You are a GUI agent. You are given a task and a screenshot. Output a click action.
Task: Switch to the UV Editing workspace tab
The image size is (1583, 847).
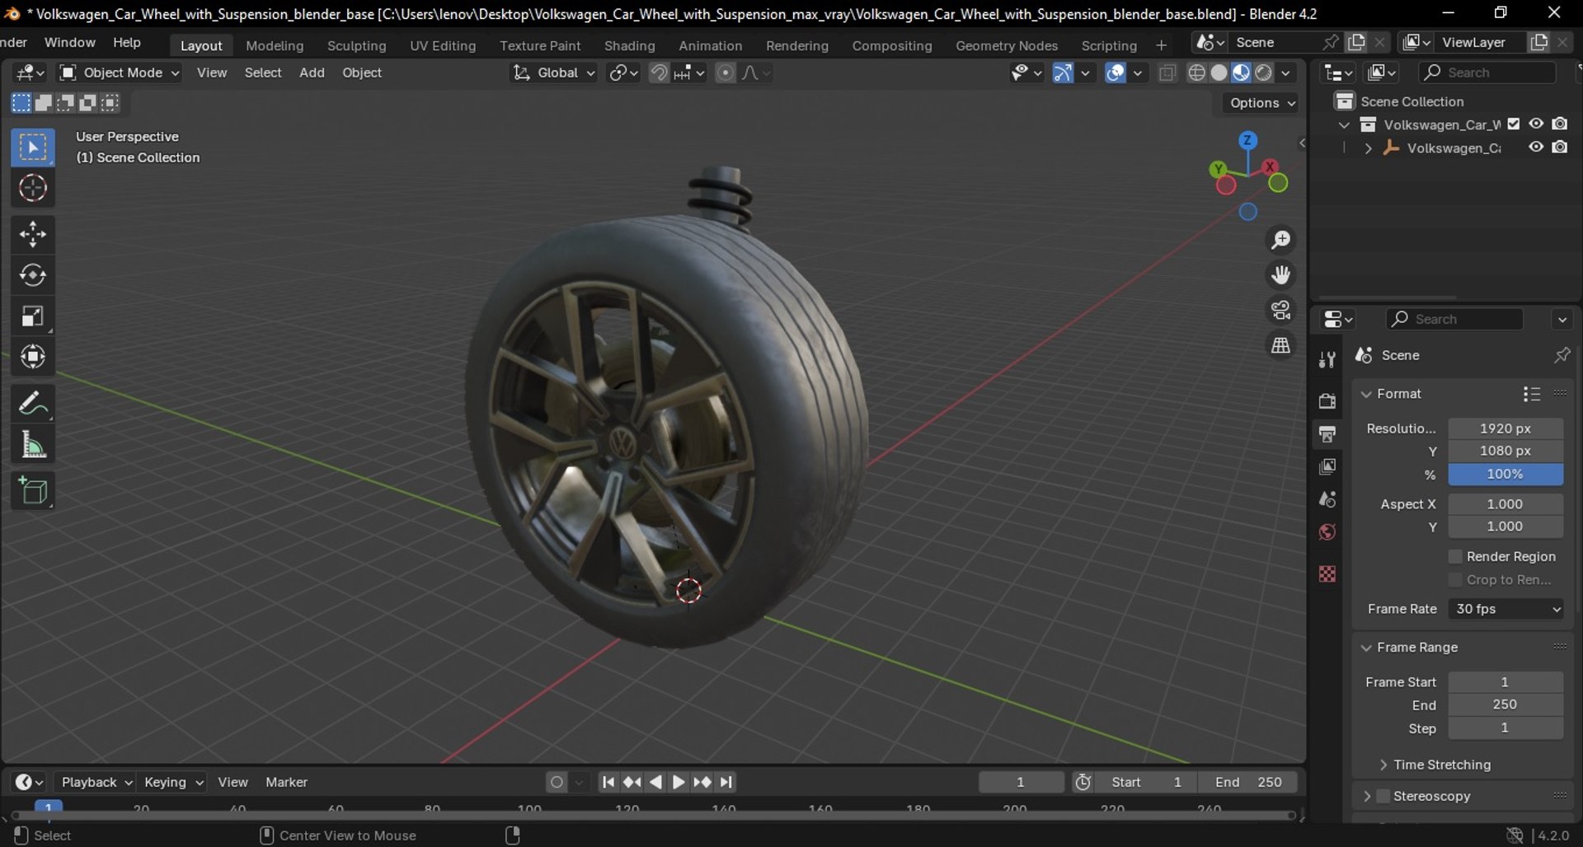pos(443,45)
